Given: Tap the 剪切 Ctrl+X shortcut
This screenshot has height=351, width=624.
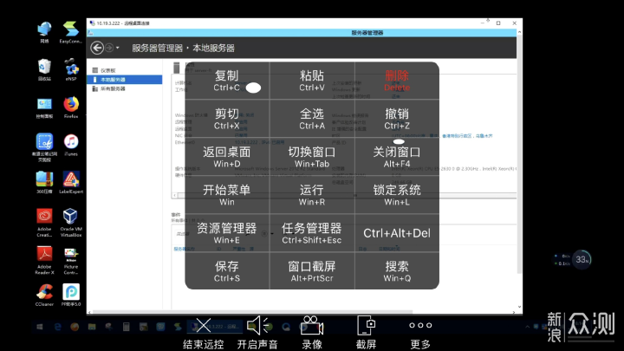Looking at the screenshot, I should (x=227, y=119).
